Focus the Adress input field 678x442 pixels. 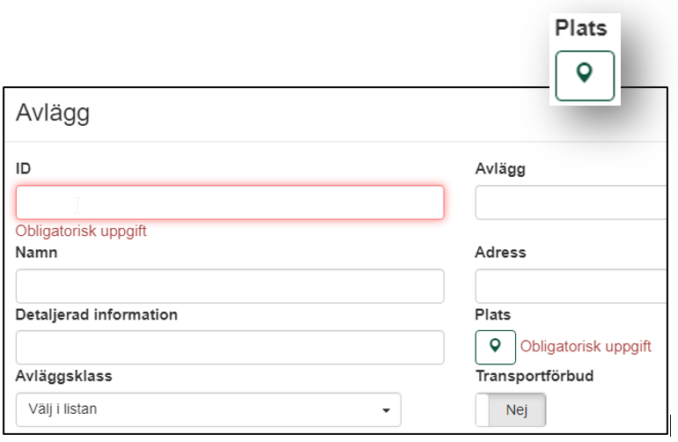pos(571,286)
